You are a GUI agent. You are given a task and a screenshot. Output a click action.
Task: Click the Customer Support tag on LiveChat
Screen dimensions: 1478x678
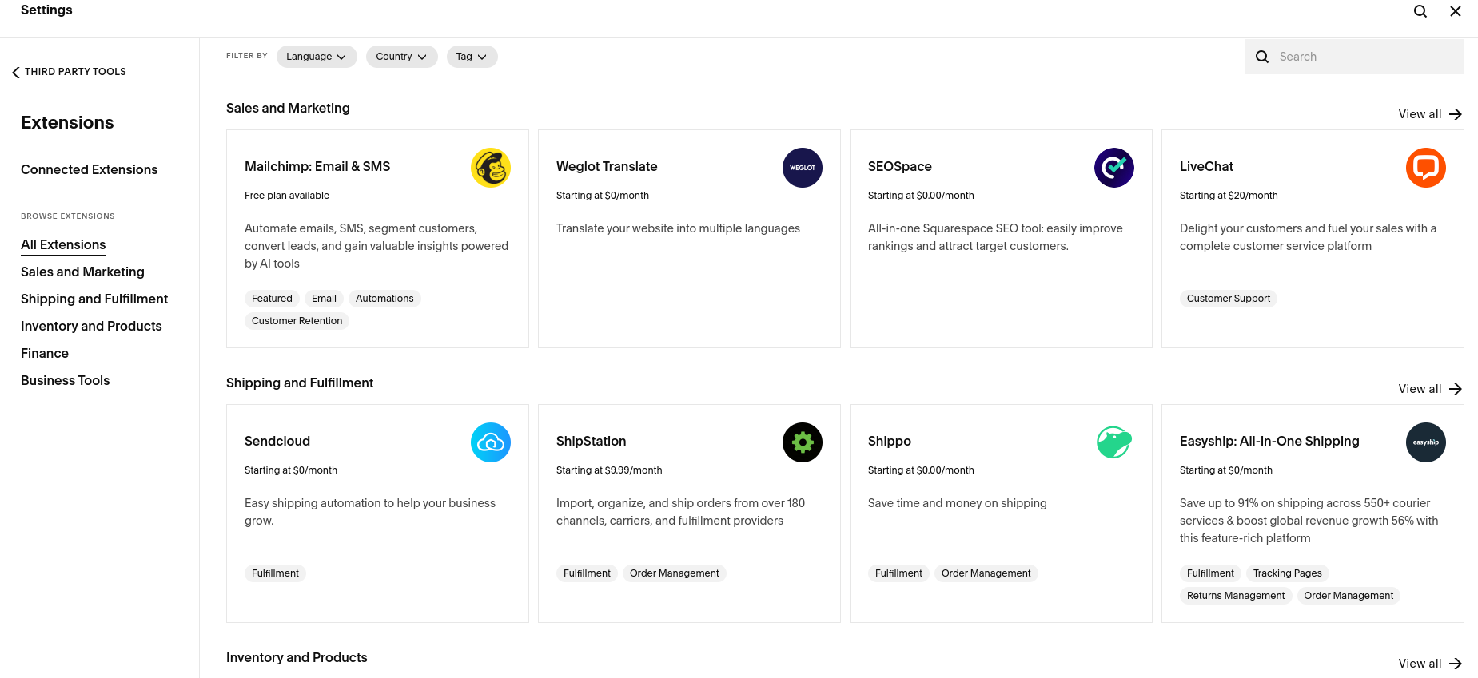pyautogui.click(x=1229, y=299)
